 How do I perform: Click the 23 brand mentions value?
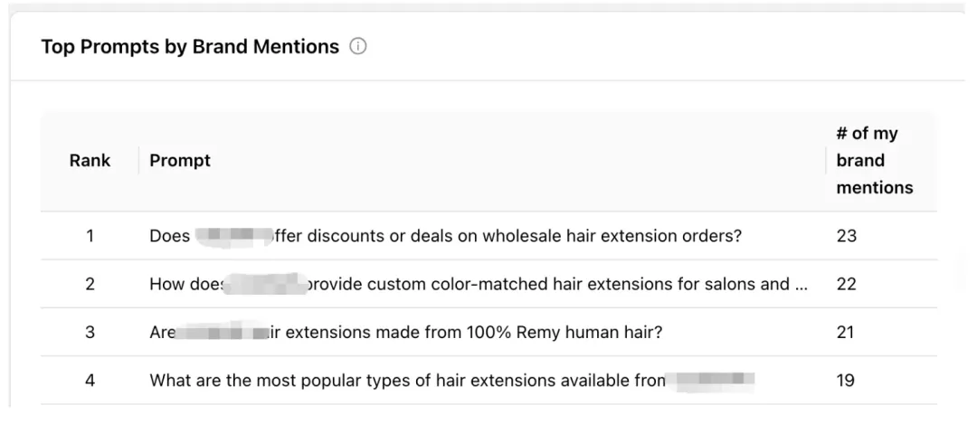click(846, 237)
